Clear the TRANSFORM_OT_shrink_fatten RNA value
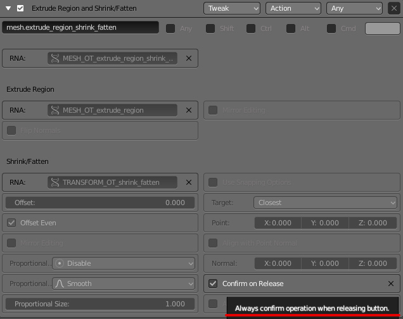Screen dimensions: 403x319 click(189, 182)
